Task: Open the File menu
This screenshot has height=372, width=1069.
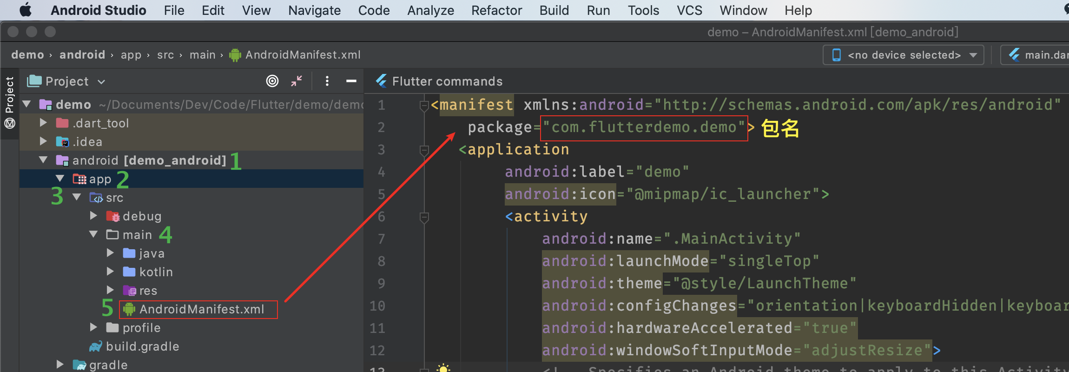Action: 174,10
